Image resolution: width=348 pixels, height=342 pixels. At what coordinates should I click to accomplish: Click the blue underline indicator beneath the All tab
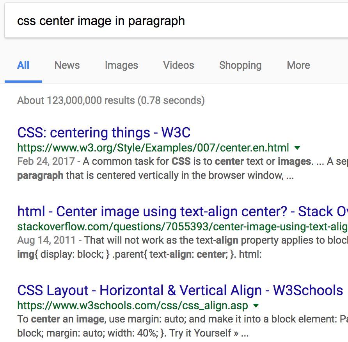coord(23,82)
